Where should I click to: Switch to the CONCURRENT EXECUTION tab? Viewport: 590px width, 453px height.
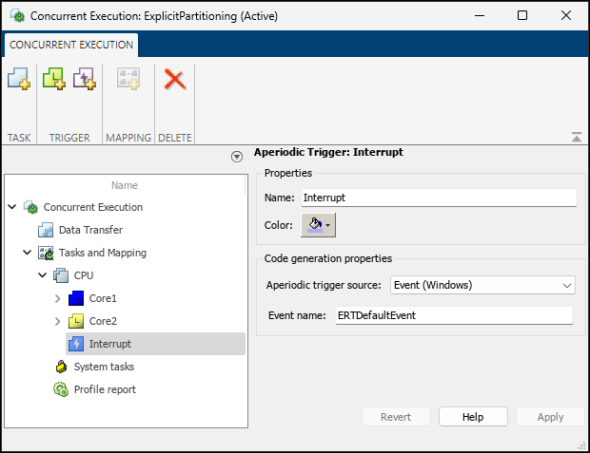click(71, 45)
